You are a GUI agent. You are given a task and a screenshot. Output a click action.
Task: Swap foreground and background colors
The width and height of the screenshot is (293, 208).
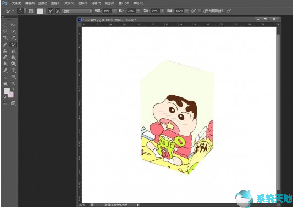(x=13, y=89)
